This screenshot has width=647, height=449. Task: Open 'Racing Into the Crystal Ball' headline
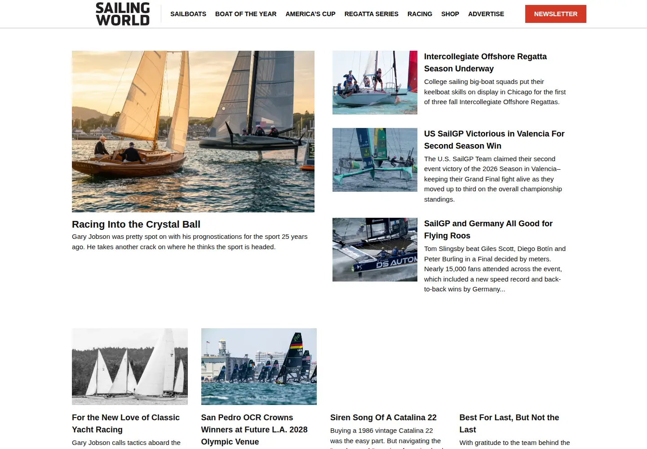136,224
